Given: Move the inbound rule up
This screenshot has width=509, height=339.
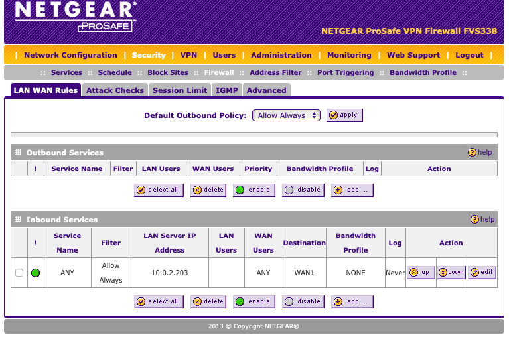Looking at the screenshot, I should (x=420, y=272).
